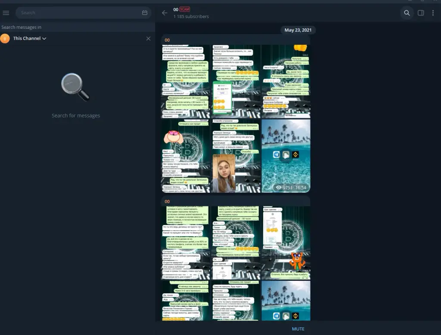This screenshot has width=441, height=335.
Task: Toggle the right sidebar panel icon
Action: pos(421,13)
